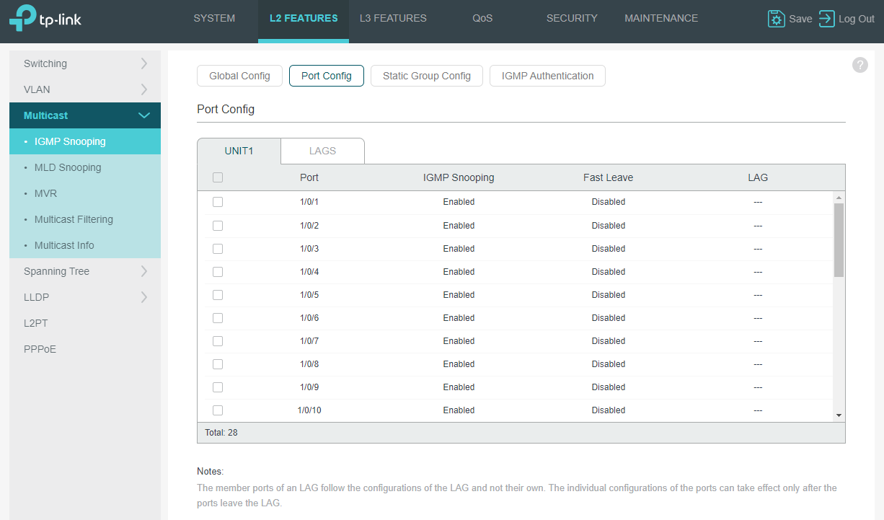Click Enabled cell for port 1/0/1
This screenshot has width=884, height=520.
459,202
